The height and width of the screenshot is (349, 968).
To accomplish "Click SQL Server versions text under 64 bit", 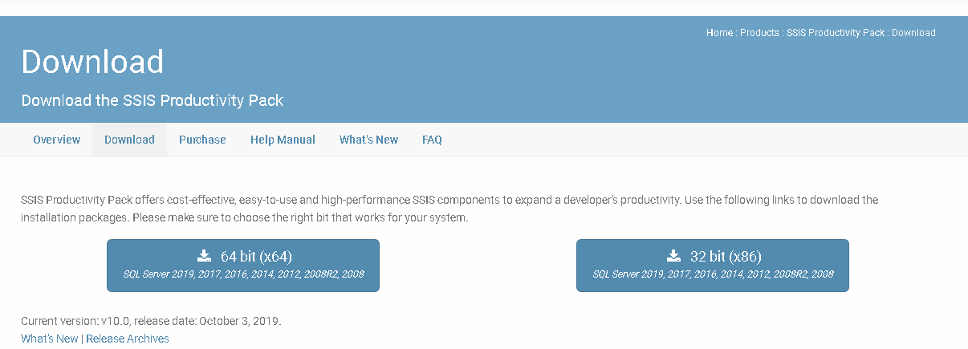I will (x=243, y=274).
